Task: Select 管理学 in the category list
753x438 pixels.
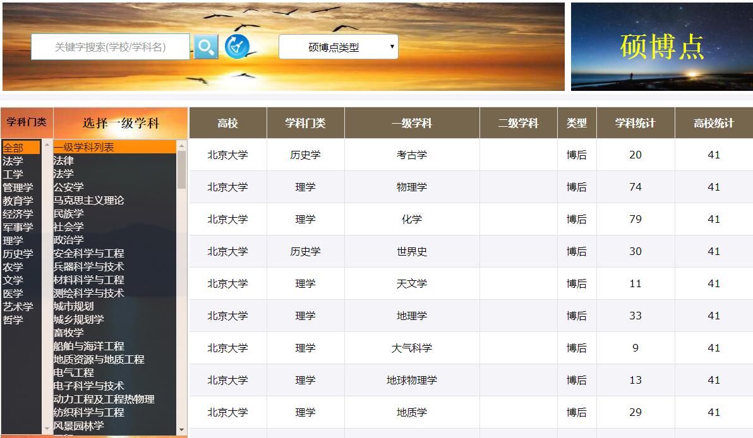Action: point(18,187)
